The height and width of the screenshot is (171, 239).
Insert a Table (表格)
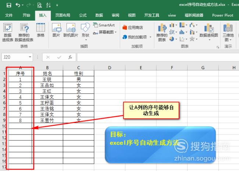coord(40,30)
